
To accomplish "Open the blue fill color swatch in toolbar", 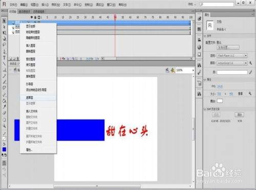I will (4, 149).
